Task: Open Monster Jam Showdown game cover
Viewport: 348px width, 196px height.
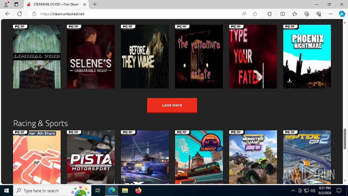Action: point(253,157)
